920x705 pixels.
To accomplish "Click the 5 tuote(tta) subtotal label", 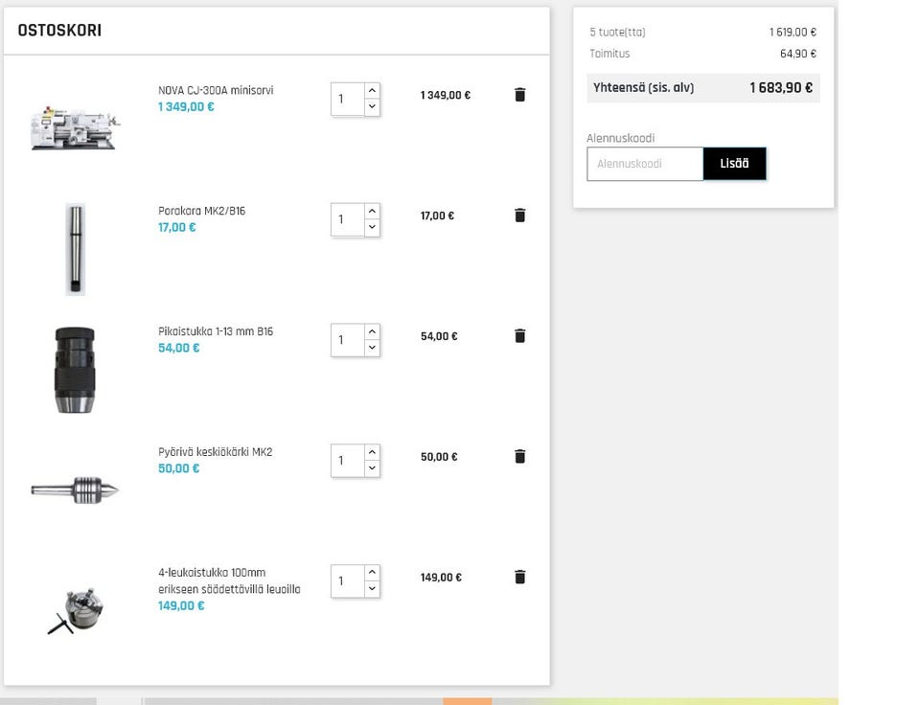I will [617, 33].
